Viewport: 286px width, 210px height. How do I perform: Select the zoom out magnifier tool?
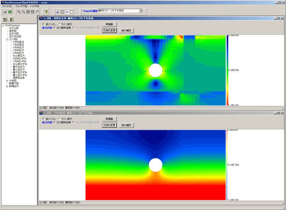pyautogui.click(x=24, y=12)
